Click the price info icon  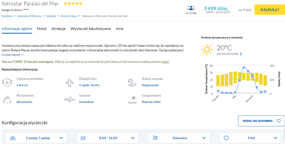(231, 7)
